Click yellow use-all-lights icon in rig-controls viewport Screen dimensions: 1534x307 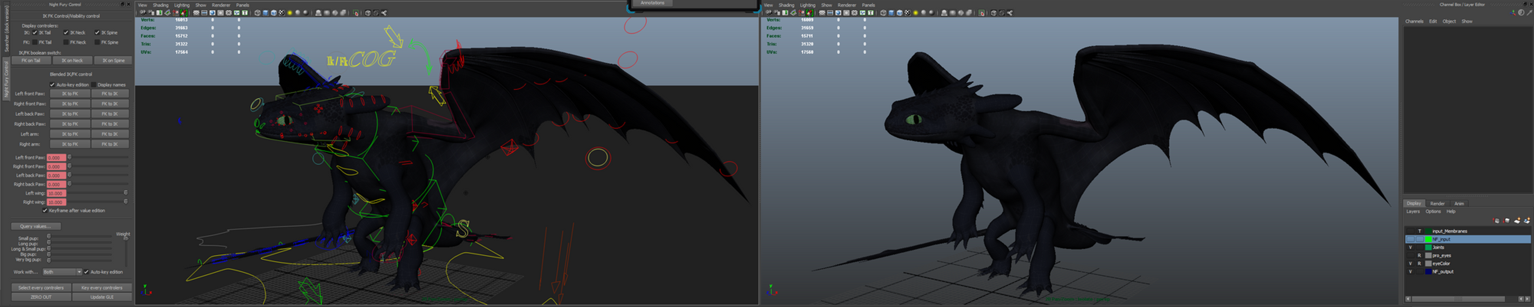(290, 13)
